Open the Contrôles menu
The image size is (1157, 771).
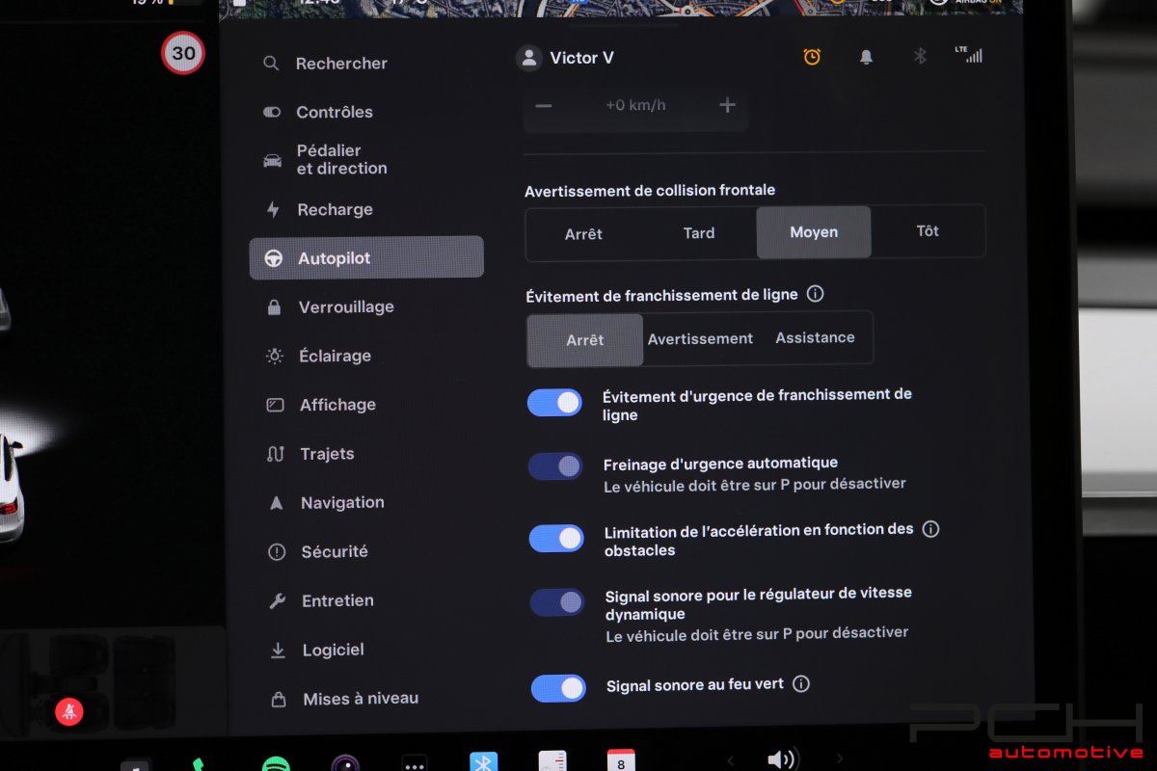pyautogui.click(x=318, y=112)
